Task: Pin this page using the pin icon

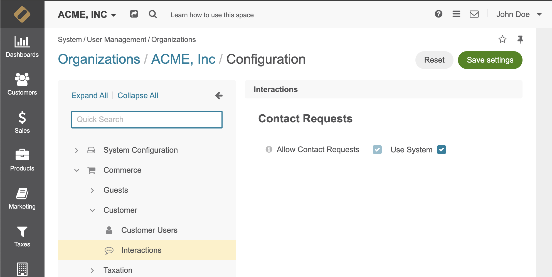Action: tap(520, 39)
